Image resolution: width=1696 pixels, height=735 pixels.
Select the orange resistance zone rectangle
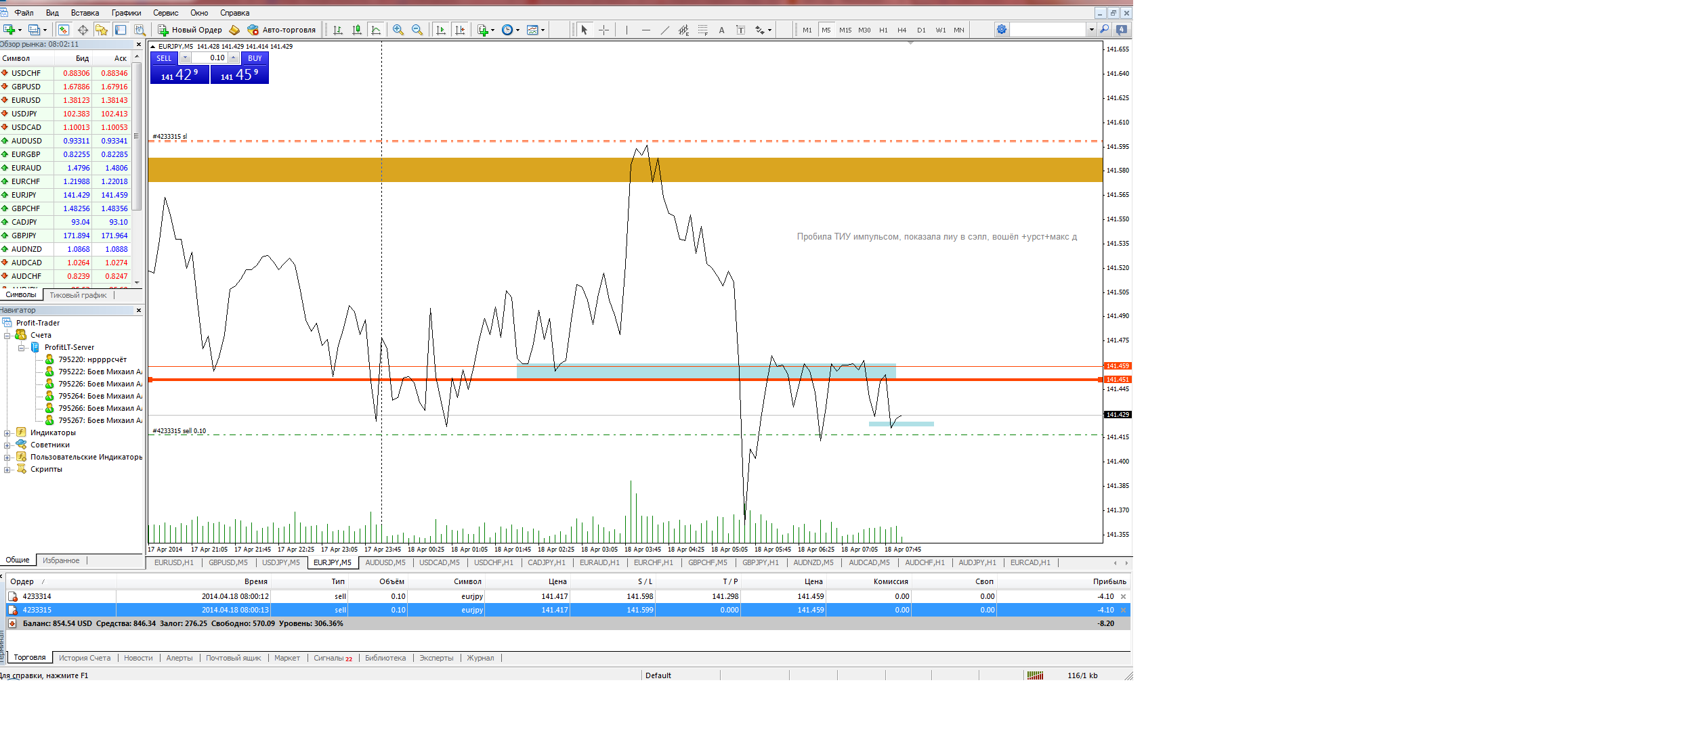click(625, 170)
